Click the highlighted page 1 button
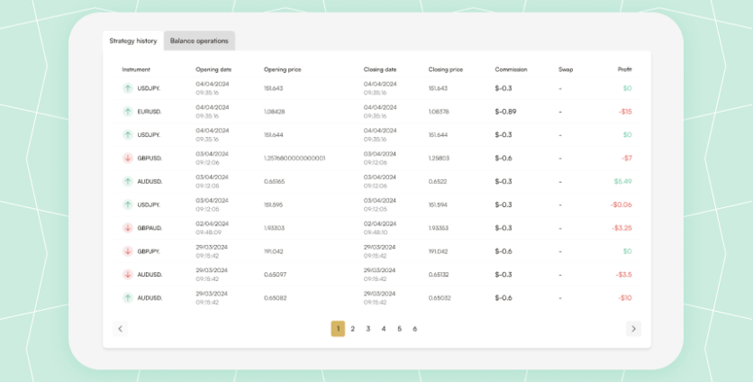 pyautogui.click(x=338, y=329)
